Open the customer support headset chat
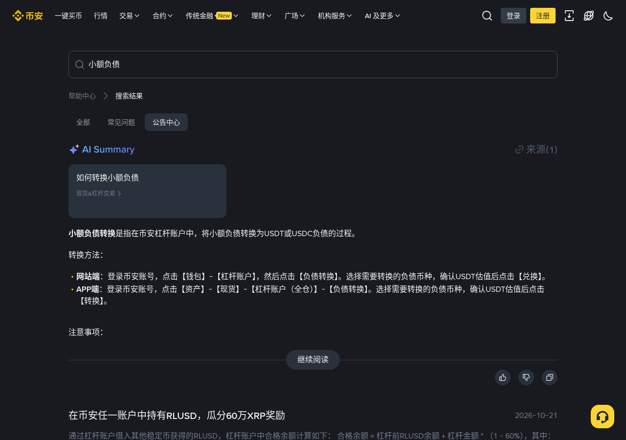626x440 pixels. (x=603, y=417)
